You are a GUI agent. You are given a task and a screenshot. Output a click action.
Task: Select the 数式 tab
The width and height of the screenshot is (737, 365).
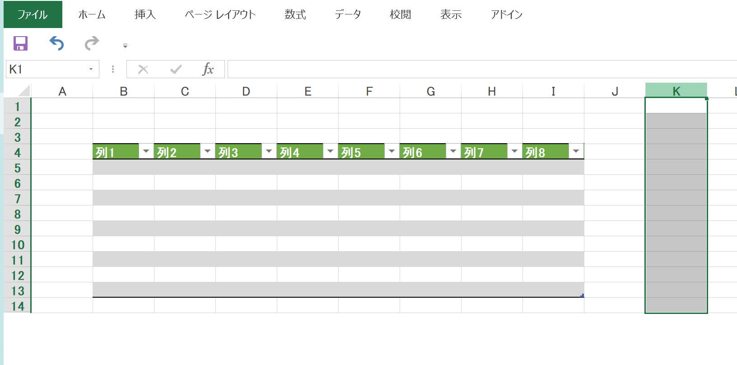coord(295,14)
